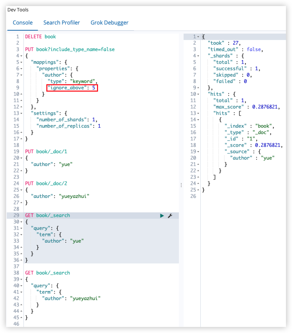Click the "type": "keyword" line

72,81
